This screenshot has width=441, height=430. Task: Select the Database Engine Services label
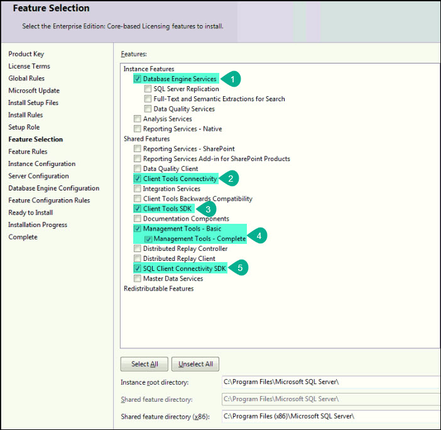click(180, 79)
